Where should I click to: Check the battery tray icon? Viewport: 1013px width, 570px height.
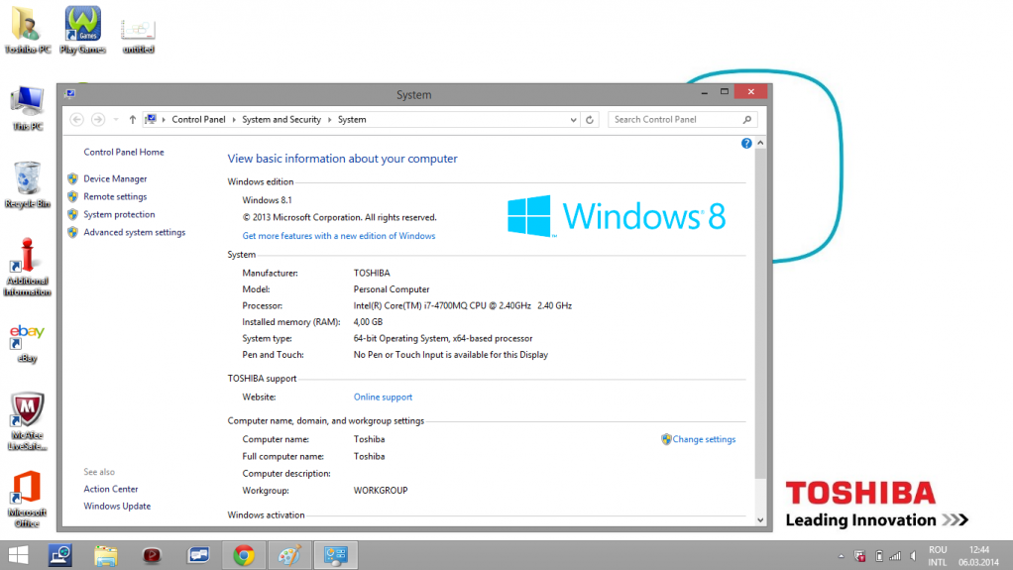[x=878, y=556]
